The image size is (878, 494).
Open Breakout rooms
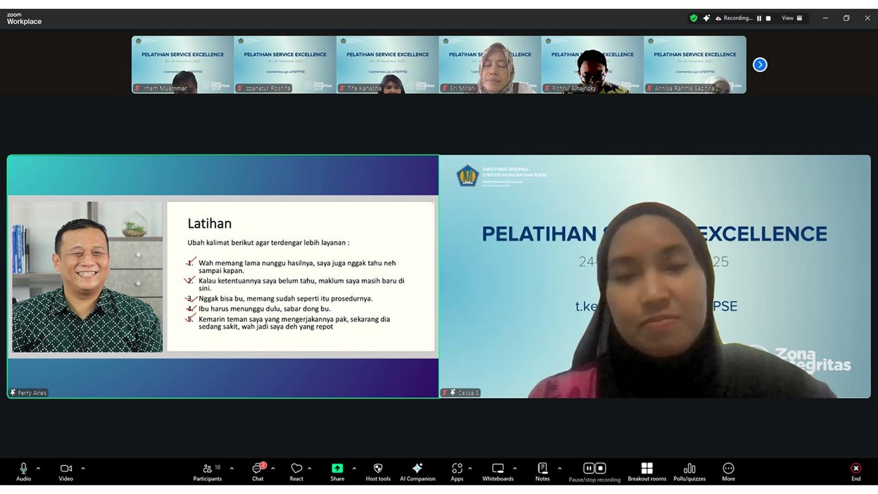647,472
